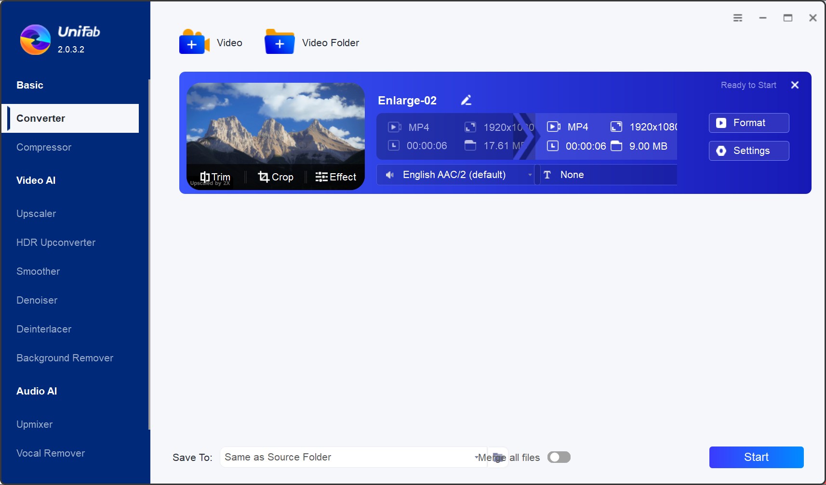The width and height of the screenshot is (826, 485).
Task: Remove Enlarge-02 task with X icon
Action: (x=795, y=85)
